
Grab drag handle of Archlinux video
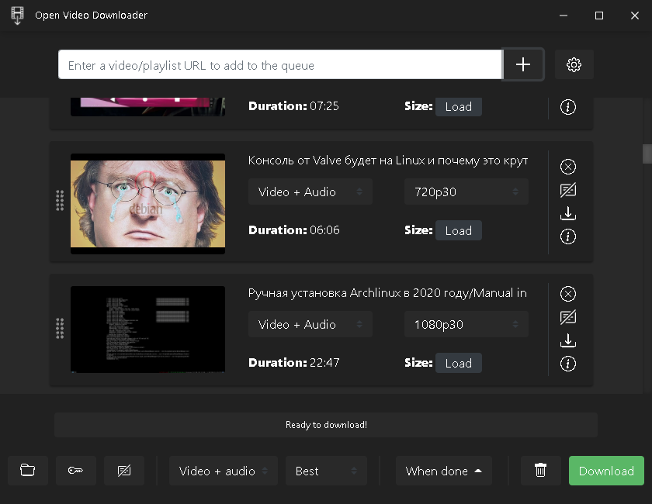(x=60, y=329)
